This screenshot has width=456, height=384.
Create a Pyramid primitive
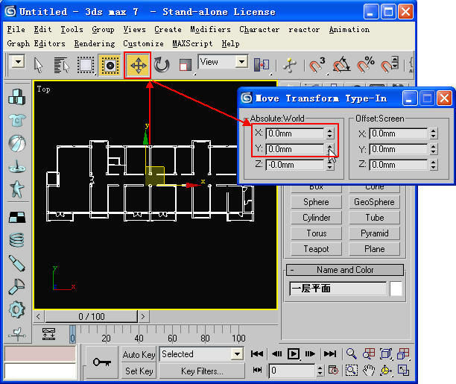374,233
